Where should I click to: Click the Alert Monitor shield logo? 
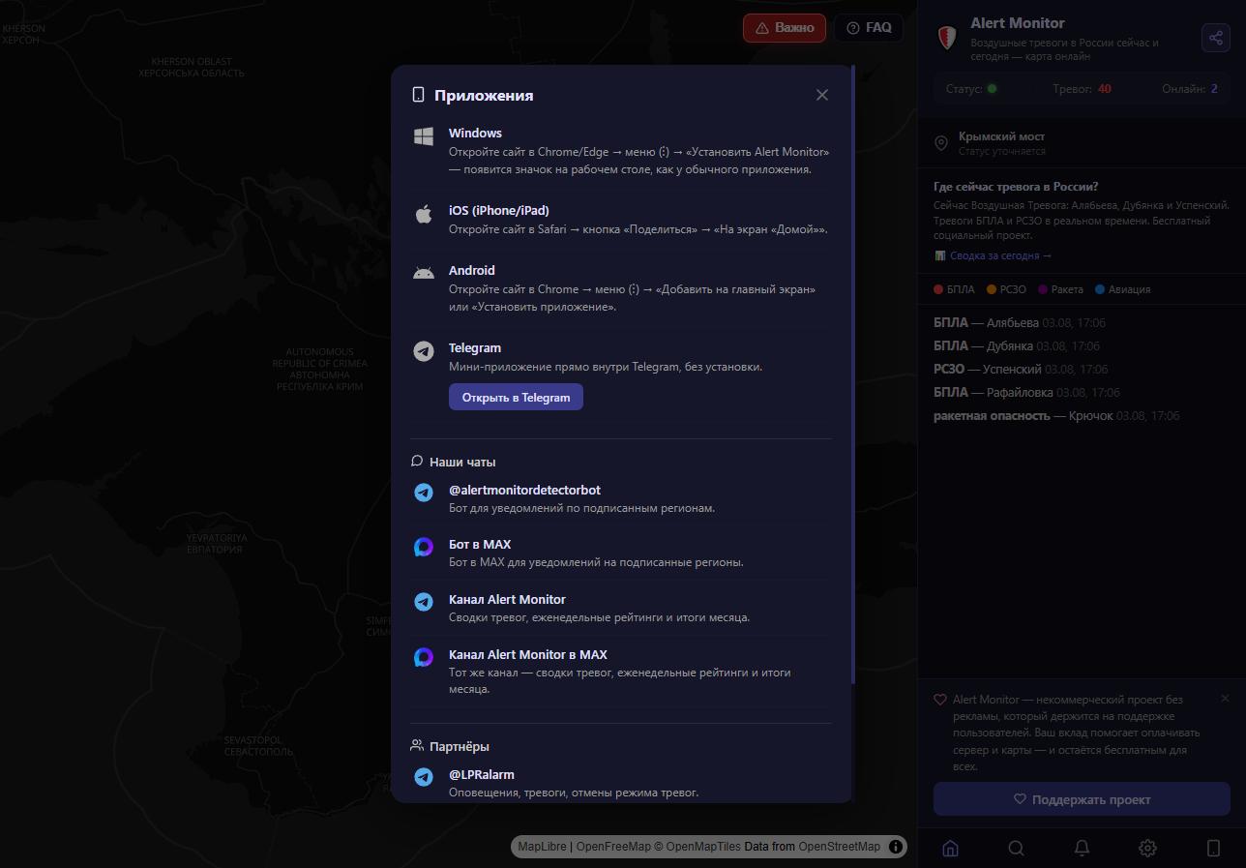(948, 39)
